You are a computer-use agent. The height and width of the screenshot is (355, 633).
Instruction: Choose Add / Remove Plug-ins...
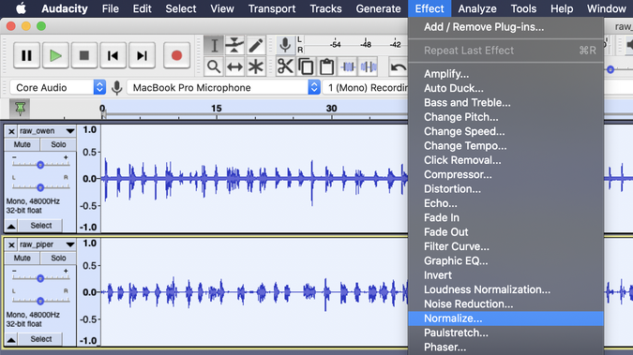(505, 27)
